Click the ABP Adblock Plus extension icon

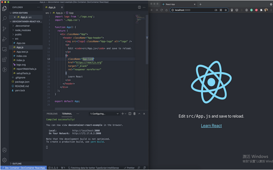[256, 10]
